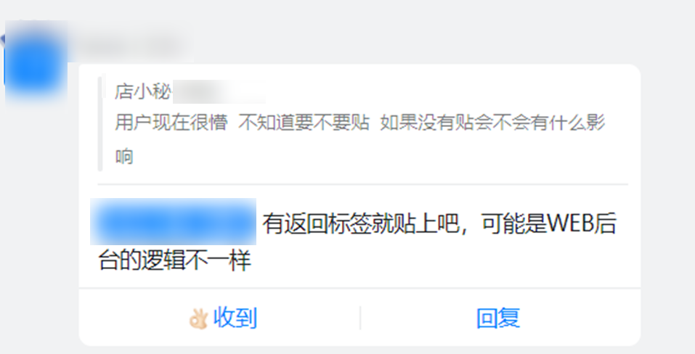Click the vertical divider between 收到 and 回复

pos(360,318)
